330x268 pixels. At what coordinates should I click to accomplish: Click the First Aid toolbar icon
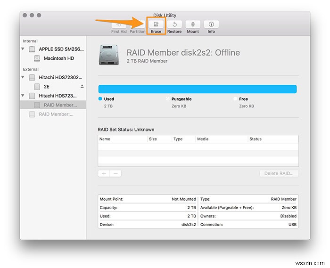[x=119, y=25]
